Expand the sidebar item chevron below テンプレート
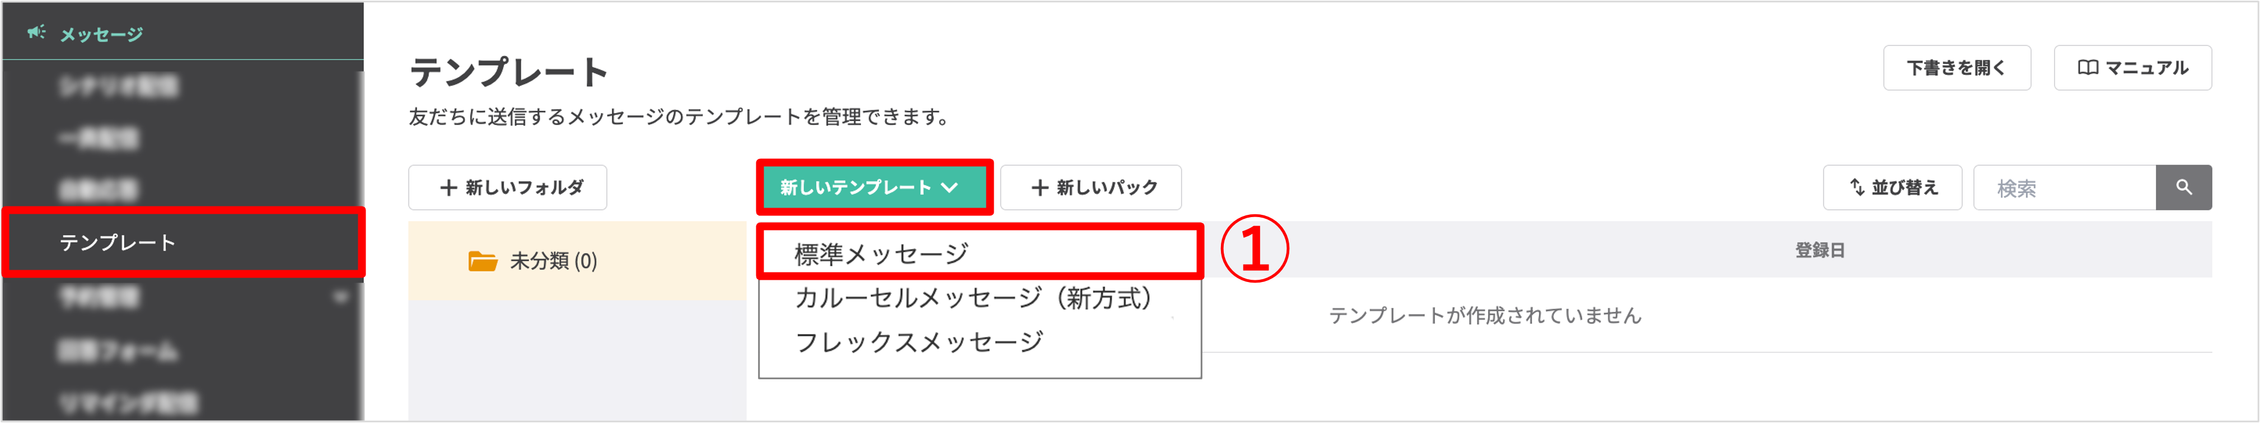The image size is (2260, 423). [x=340, y=298]
